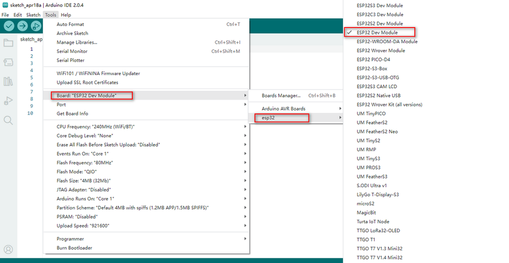Expand Arduino Runs On "Core 1"

[147, 199]
